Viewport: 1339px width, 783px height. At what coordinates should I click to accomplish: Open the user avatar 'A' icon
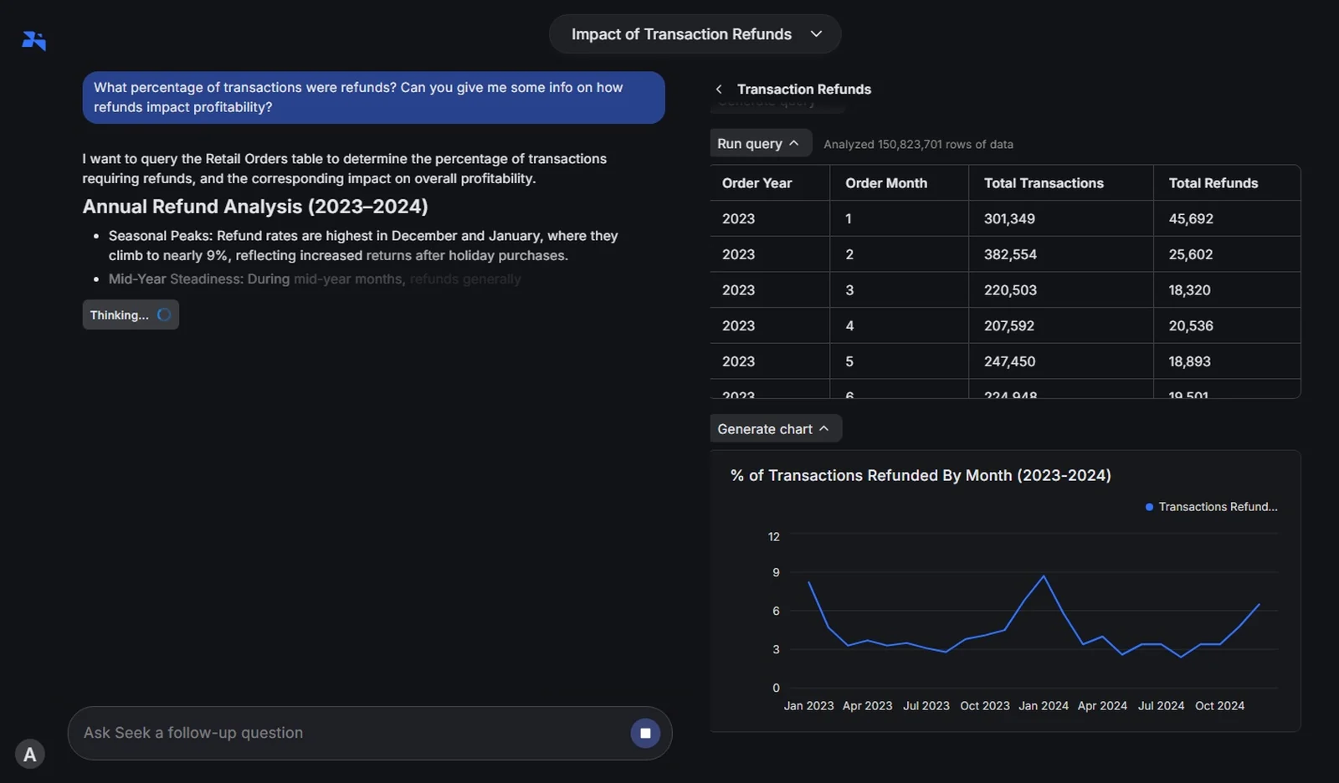pyautogui.click(x=30, y=755)
